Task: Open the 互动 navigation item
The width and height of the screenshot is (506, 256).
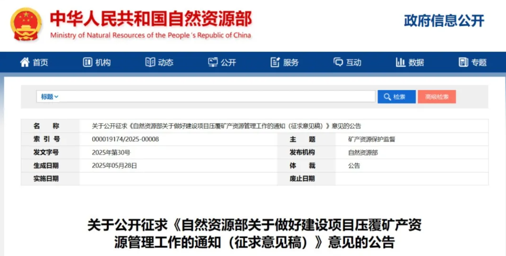Action: [347, 62]
